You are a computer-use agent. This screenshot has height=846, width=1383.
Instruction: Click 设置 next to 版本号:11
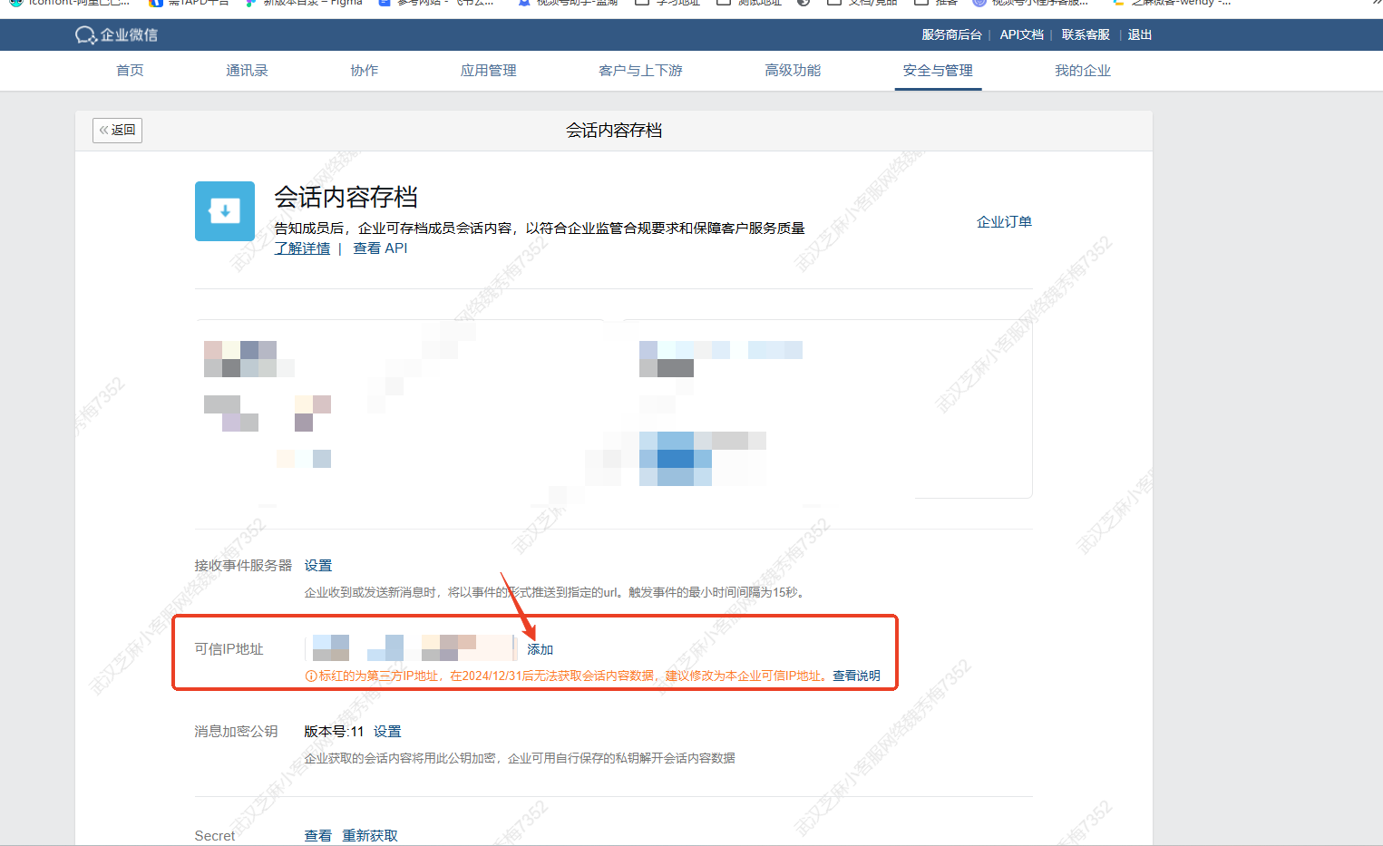(387, 731)
